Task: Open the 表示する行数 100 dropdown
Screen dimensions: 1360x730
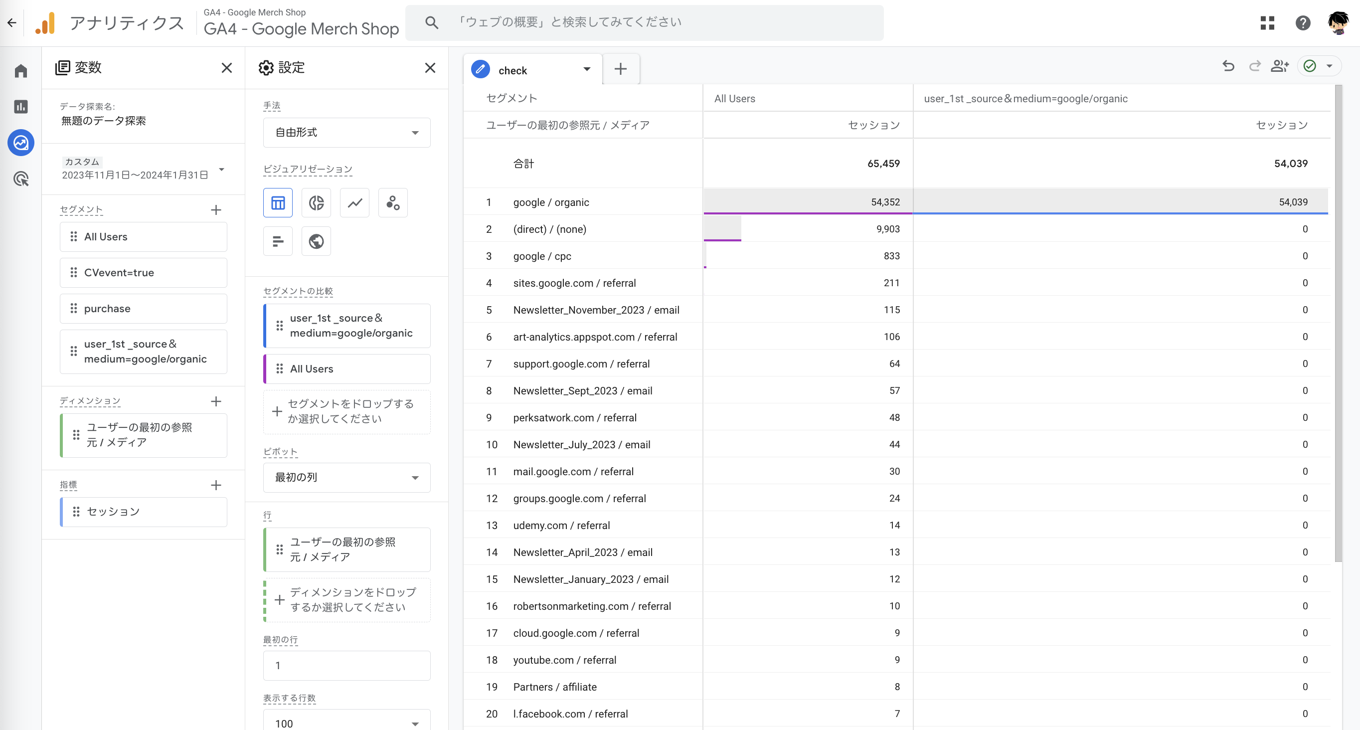Action: point(347,720)
